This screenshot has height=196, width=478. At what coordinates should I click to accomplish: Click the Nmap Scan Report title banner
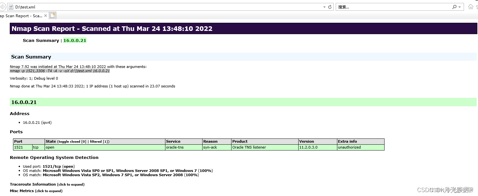point(243,29)
